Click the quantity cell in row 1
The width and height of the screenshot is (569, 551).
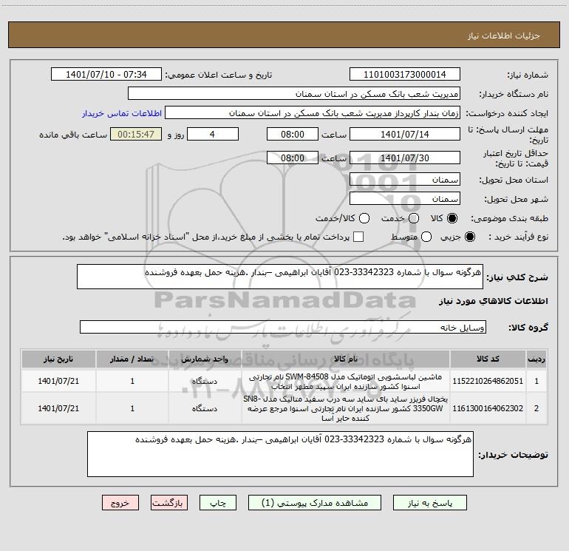(132, 381)
